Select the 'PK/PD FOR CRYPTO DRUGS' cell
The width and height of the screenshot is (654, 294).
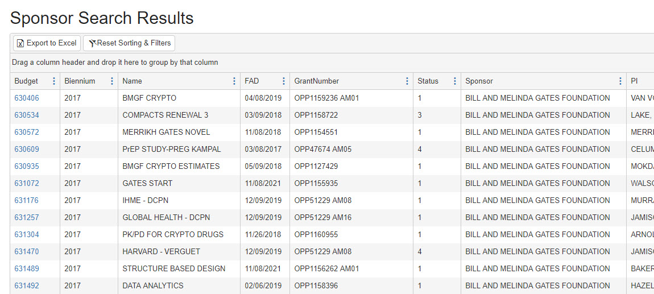[179, 235]
